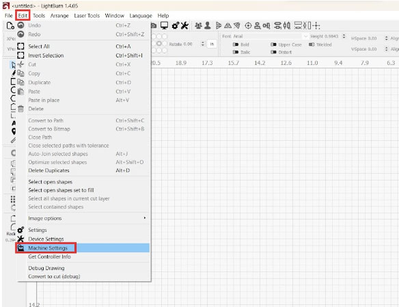Toggle the Upper Case switch
The image size is (399, 307).
click(273, 44)
